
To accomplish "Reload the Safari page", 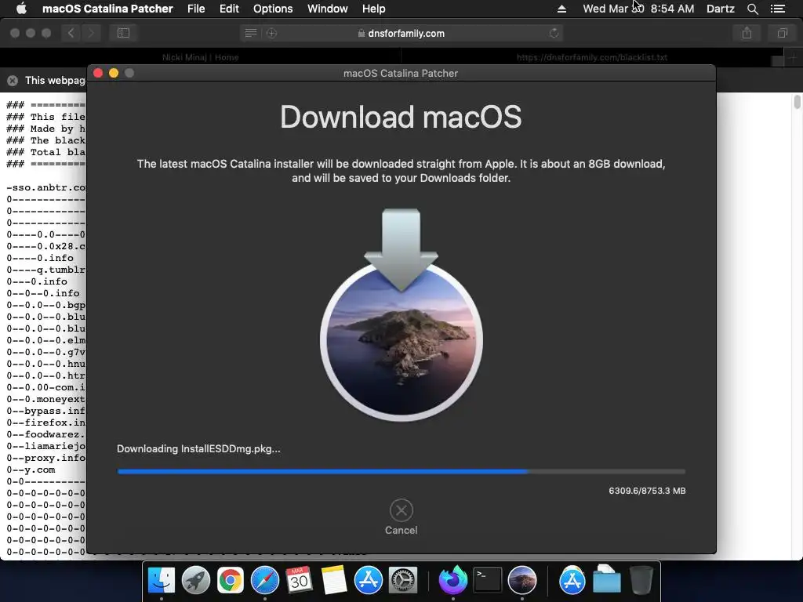I will click(554, 33).
